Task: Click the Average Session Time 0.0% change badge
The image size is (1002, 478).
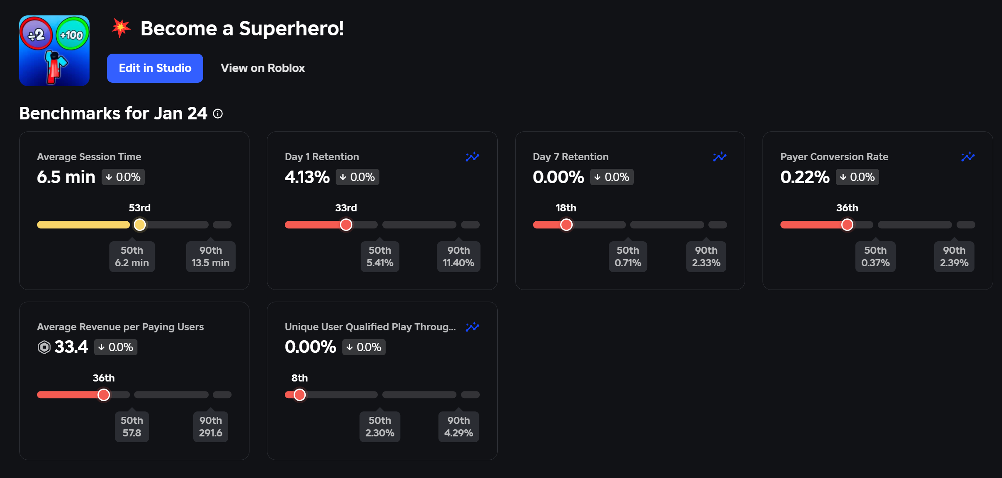Action: pos(123,177)
